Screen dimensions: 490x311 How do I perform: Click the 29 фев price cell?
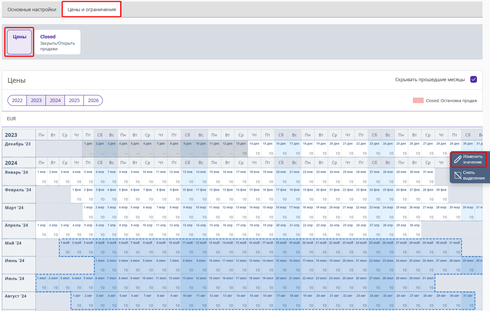click(x=441, y=194)
